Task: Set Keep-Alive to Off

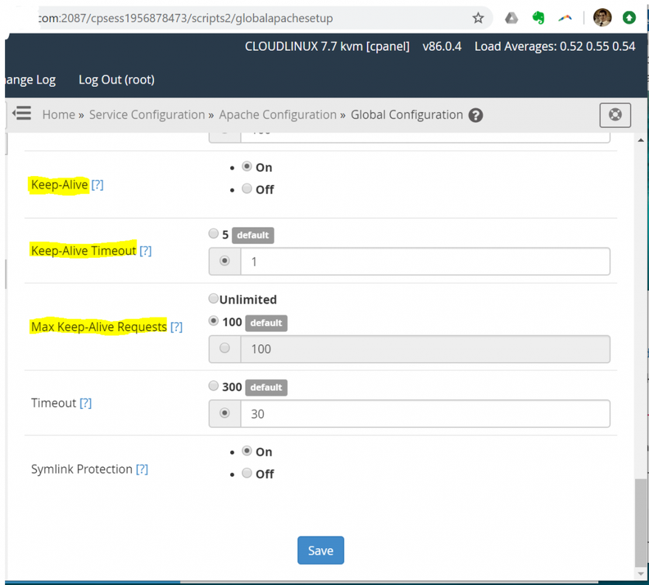Action: pos(247,189)
